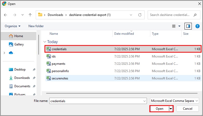Expand the Open button's arrow menu

pos(171,109)
